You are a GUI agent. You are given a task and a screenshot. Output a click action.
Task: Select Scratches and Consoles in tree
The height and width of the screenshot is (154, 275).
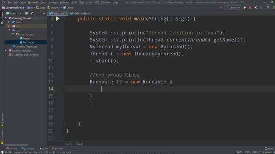(x=25, y=55)
